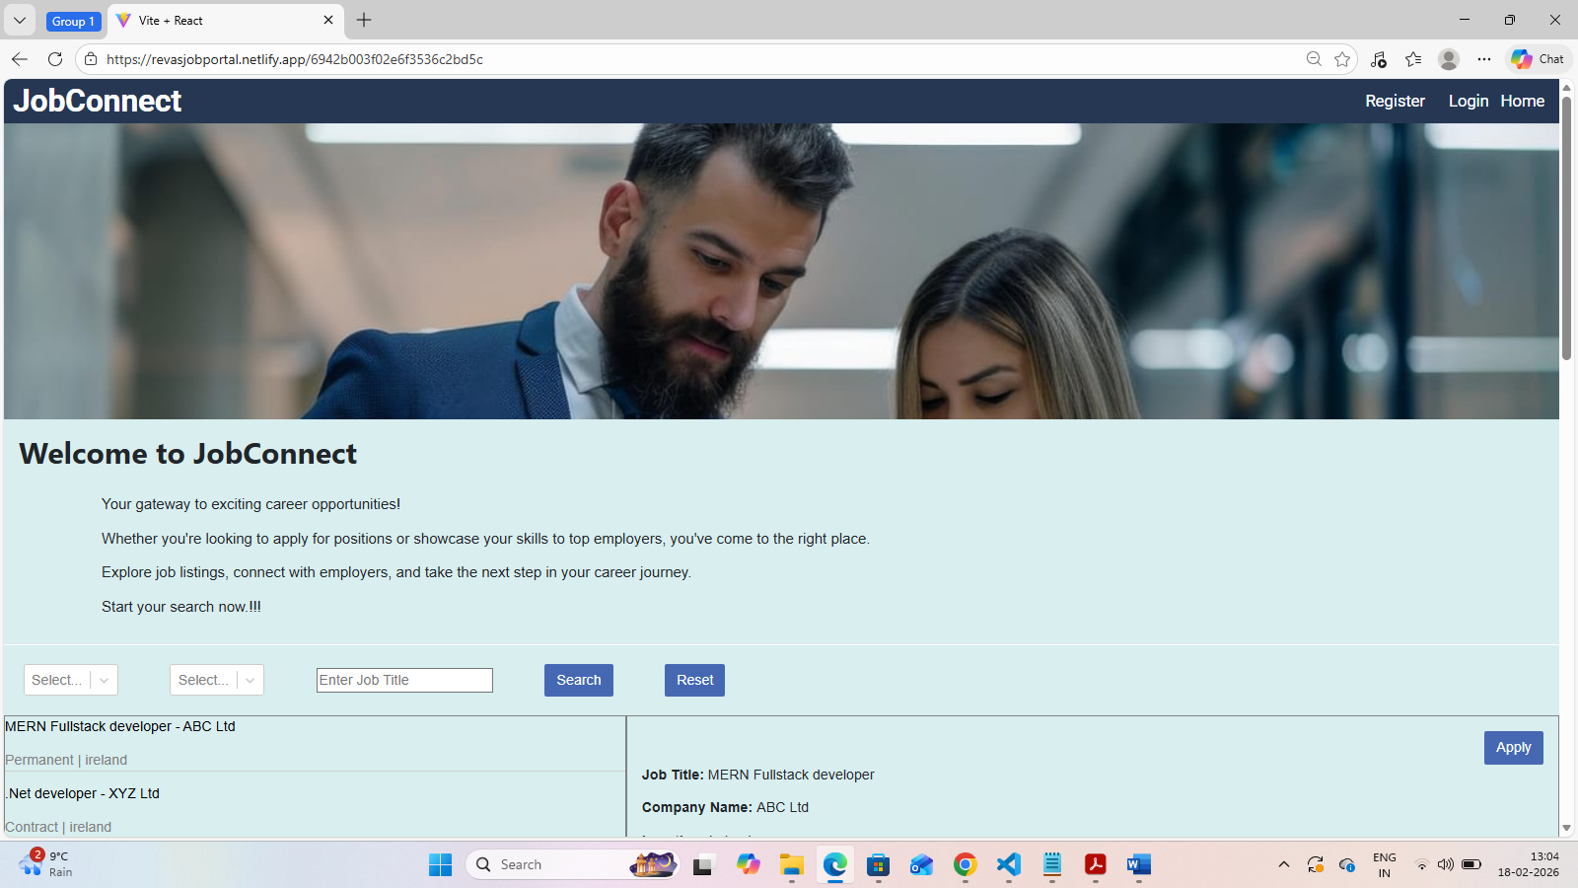Click the Search button
The height and width of the screenshot is (888, 1578).
click(x=578, y=680)
